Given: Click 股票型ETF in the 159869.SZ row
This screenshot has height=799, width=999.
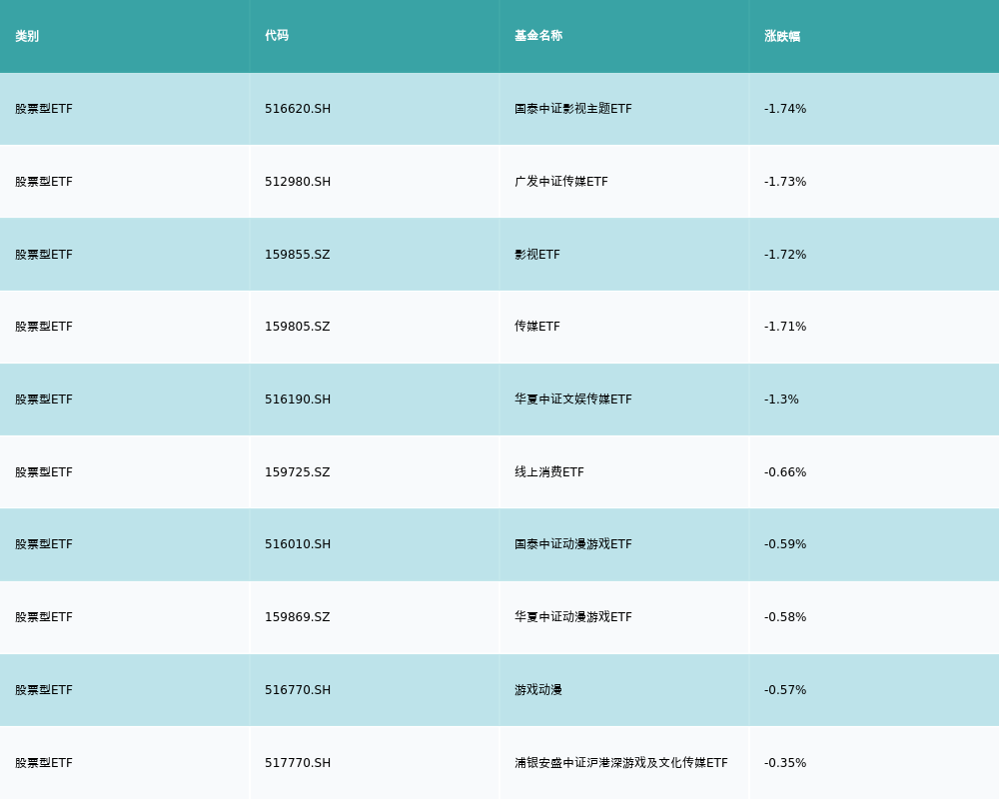Looking at the screenshot, I should tap(44, 617).
